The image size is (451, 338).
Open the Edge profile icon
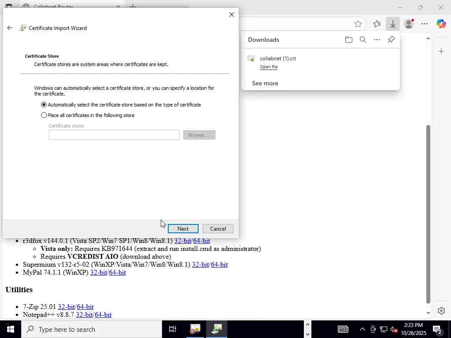(x=409, y=24)
